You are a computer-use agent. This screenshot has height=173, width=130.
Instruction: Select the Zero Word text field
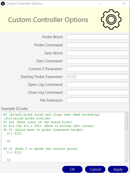(x=97, y=53)
